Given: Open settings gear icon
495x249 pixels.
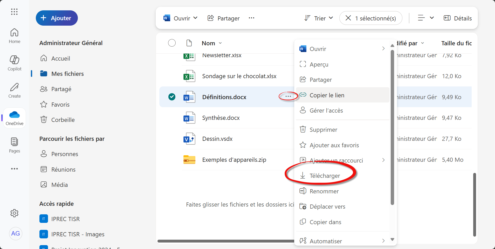Looking at the screenshot, I should pos(15,213).
